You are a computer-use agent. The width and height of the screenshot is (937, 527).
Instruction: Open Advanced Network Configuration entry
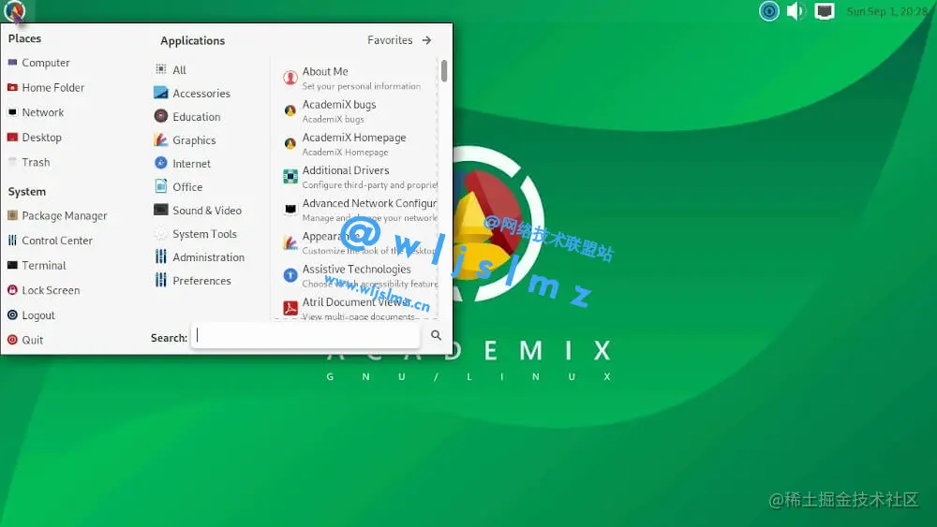coord(359,210)
